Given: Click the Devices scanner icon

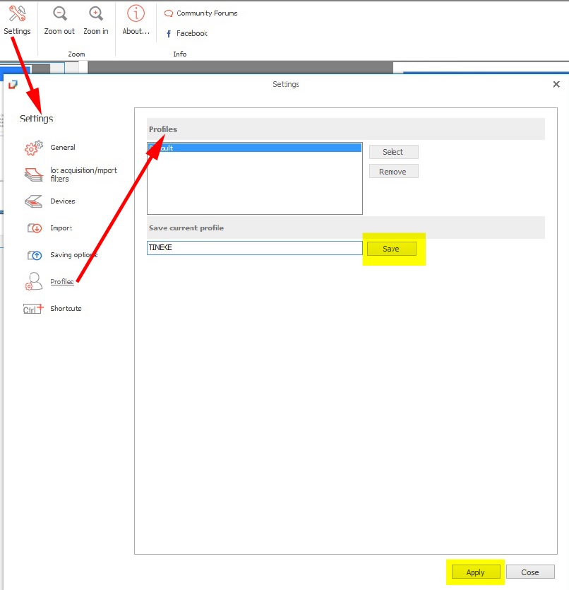Looking at the screenshot, I should [x=33, y=201].
